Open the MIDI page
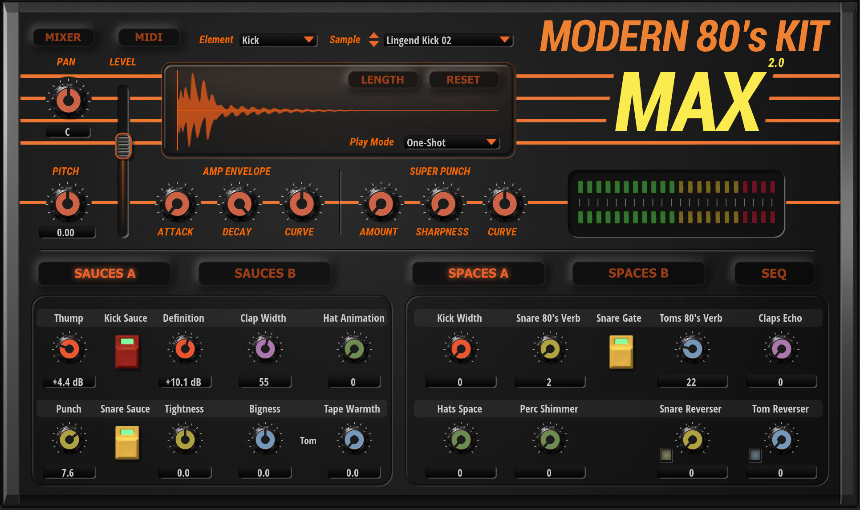The height and width of the screenshot is (510, 860). [149, 37]
